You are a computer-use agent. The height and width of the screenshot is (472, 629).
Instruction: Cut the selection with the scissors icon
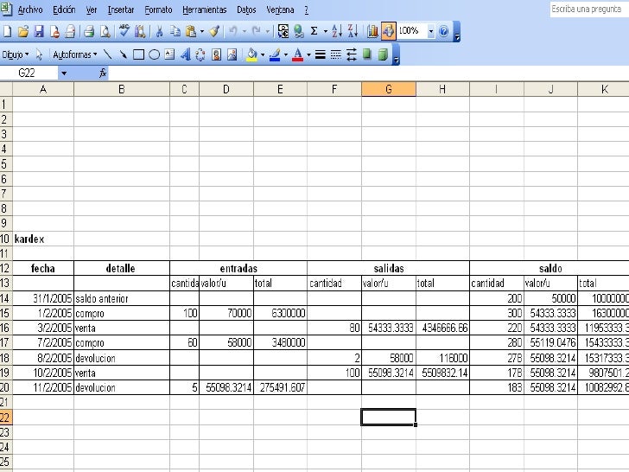click(159, 31)
